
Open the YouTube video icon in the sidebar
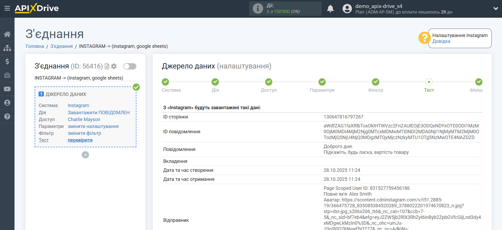point(7,89)
